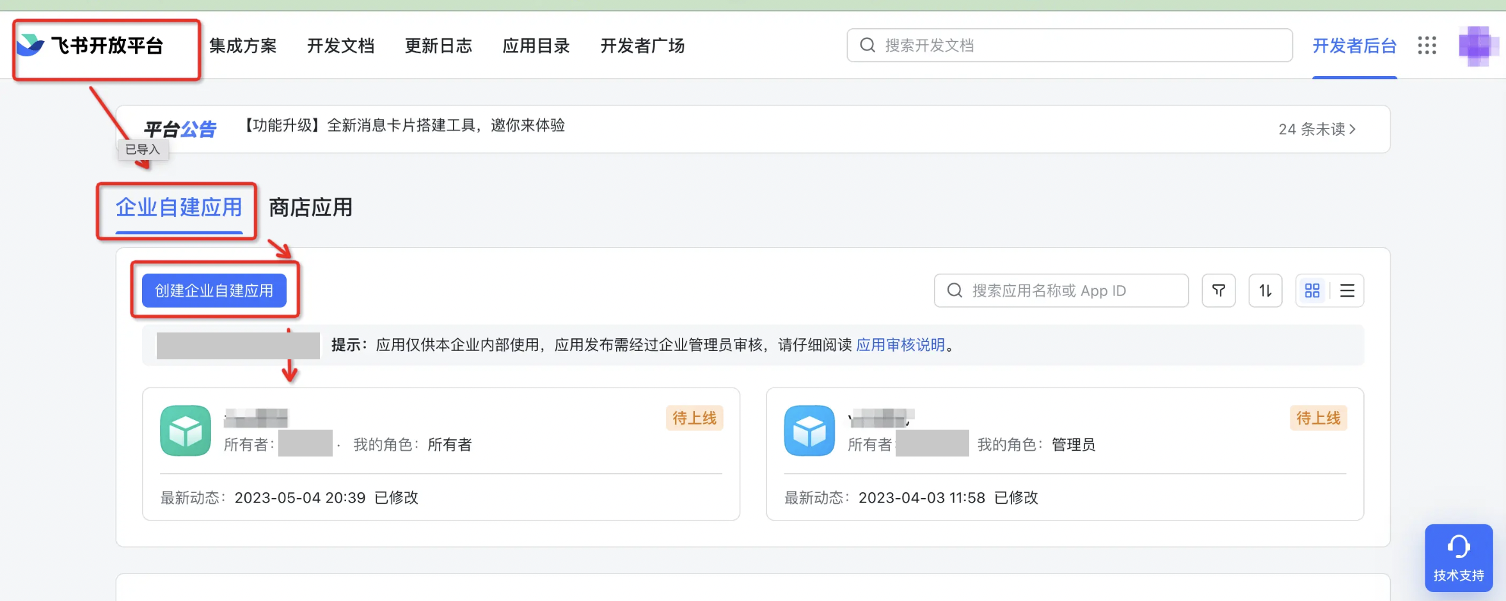Switch to grid card view
Image resolution: width=1506 pixels, height=601 pixels.
(x=1313, y=291)
